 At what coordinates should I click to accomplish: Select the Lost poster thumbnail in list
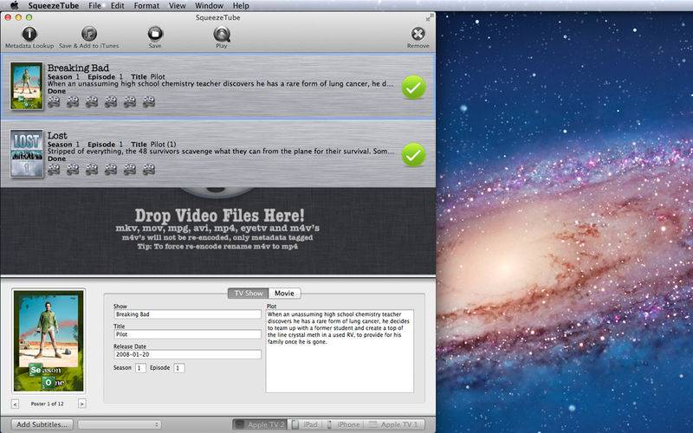coord(27,153)
